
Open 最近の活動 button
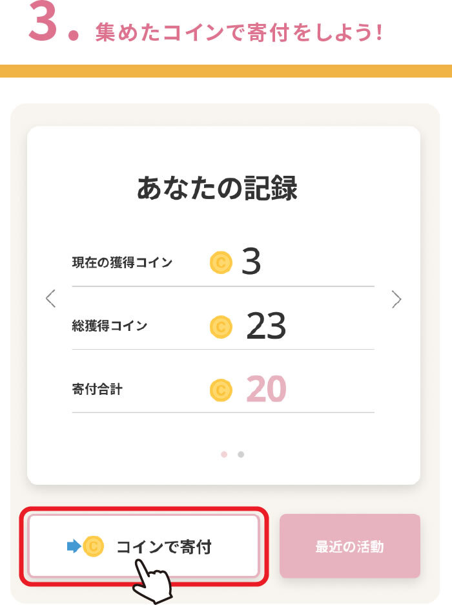[349, 546]
